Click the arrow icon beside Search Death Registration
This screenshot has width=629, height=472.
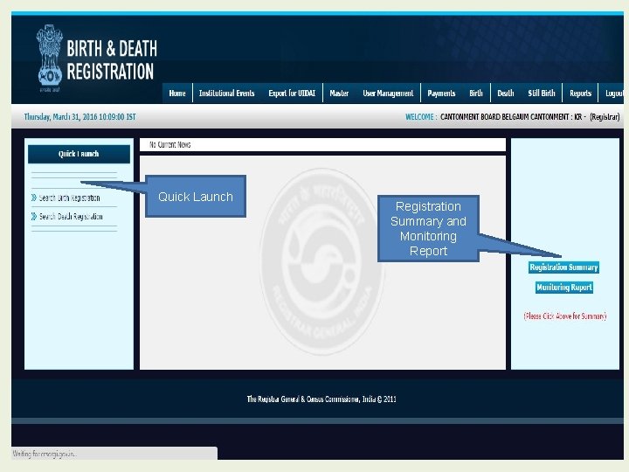pos(34,217)
